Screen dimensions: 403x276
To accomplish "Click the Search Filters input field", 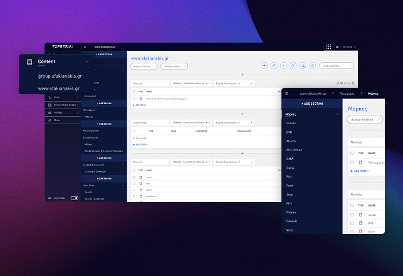I will (x=149, y=122).
